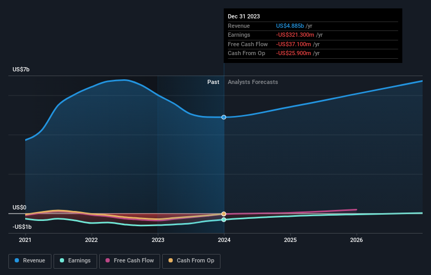Click the US$4.885b revenue value
The width and height of the screenshot is (431, 275).
tap(290, 26)
